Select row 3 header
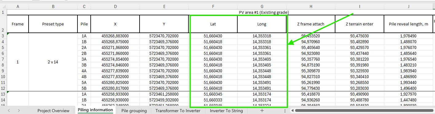This screenshot has width=435, height=114. (x=3, y=36)
